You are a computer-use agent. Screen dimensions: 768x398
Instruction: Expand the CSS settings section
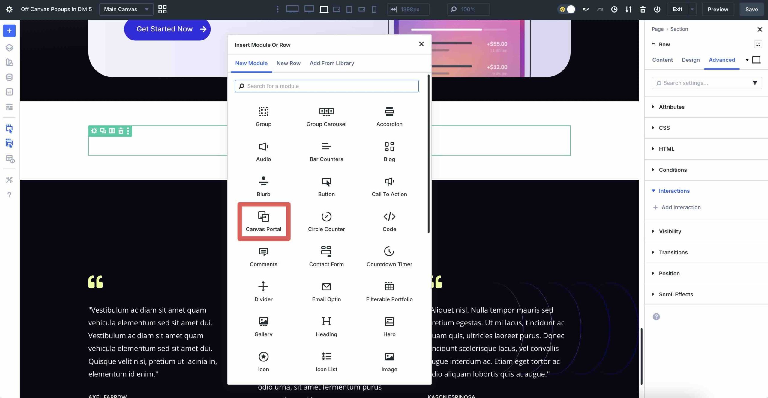click(664, 128)
